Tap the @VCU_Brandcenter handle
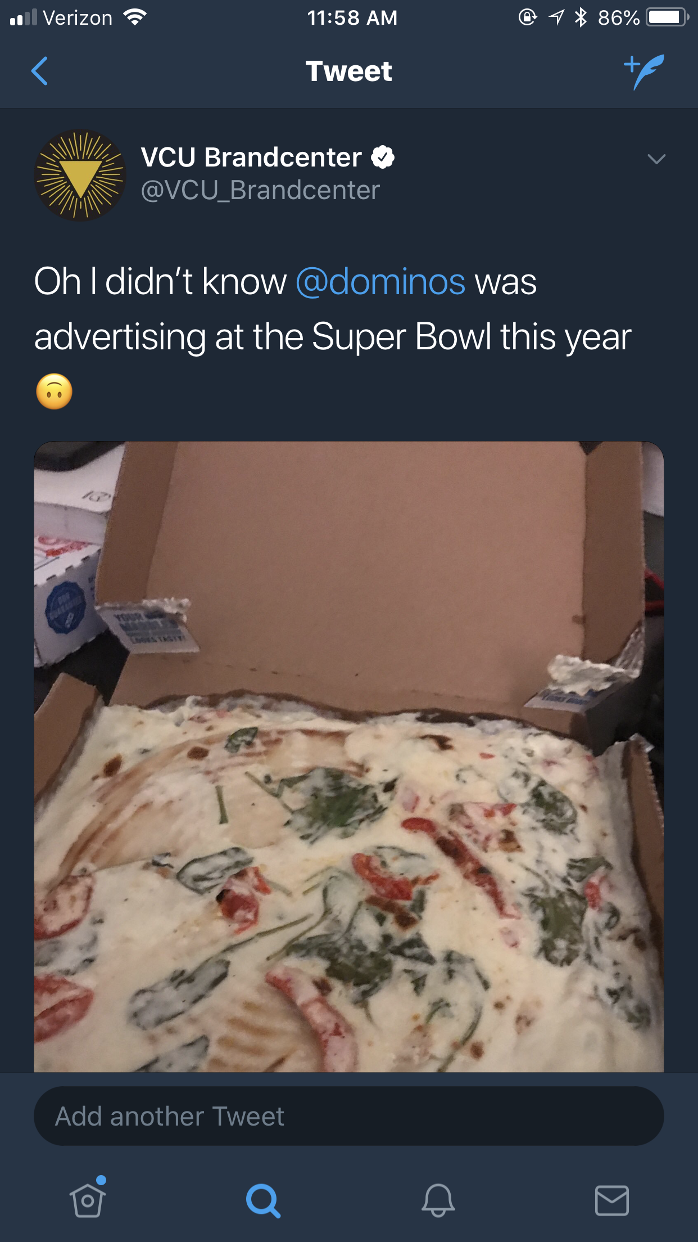Image resolution: width=698 pixels, height=1242 pixels. coord(260,190)
